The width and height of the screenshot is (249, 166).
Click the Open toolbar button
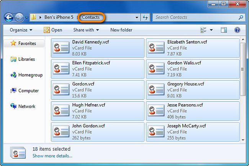(x=53, y=30)
